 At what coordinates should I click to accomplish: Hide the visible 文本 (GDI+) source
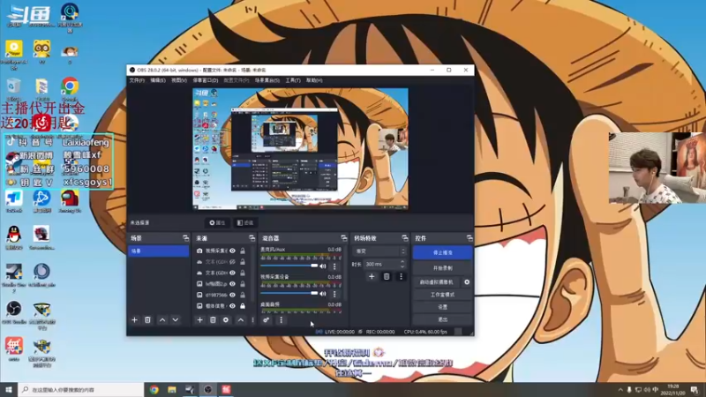tap(232, 273)
